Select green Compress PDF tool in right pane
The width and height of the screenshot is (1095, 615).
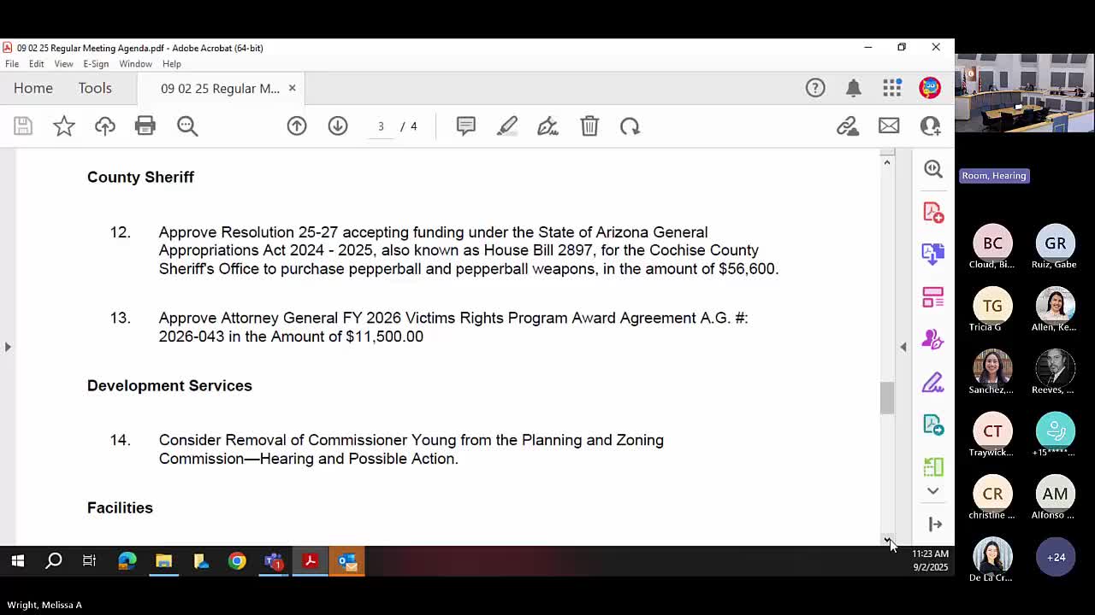(933, 466)
